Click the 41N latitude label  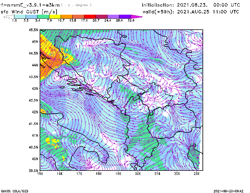point(35,136)
